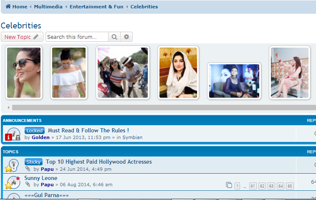This screenshot has width=316, height=200.
Task: Click the page-jump icon beside pagination
Action: click(x=229, y=186)
